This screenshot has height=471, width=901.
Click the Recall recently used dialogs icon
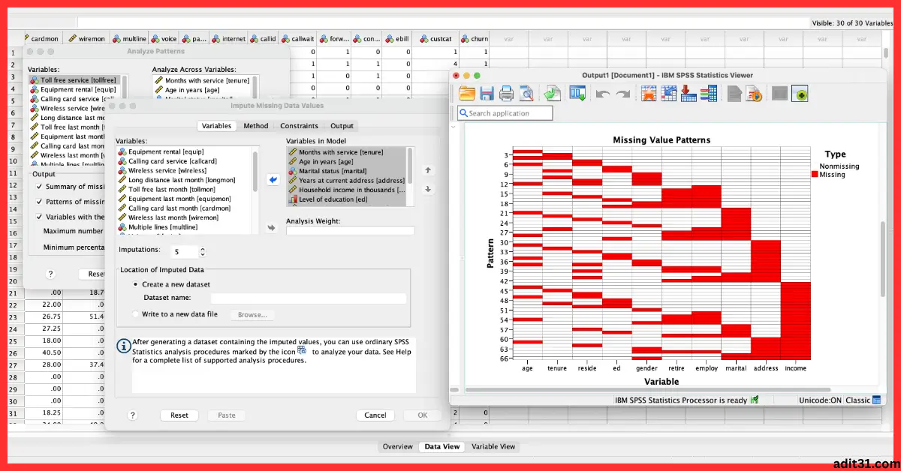577,94
